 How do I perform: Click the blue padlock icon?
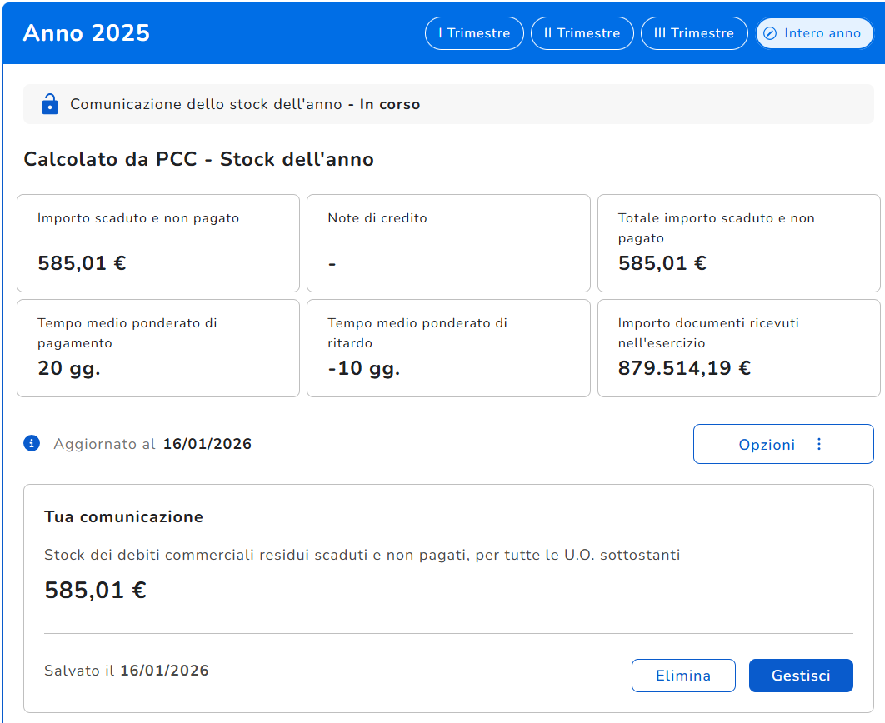(x=50, y=104)
